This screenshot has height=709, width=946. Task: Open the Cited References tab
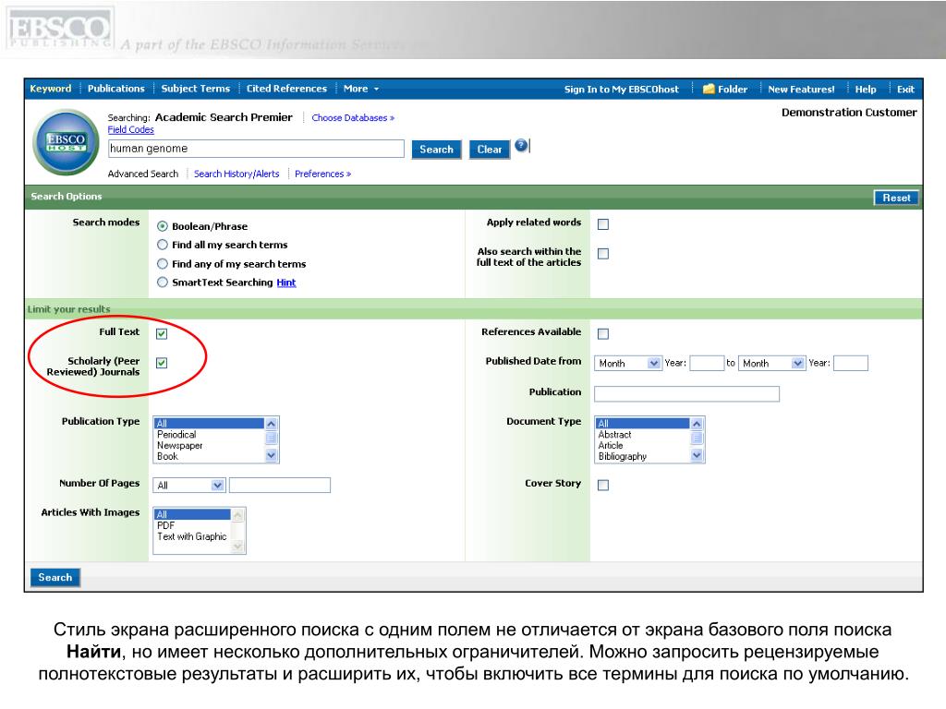click(x=286, y=89)
